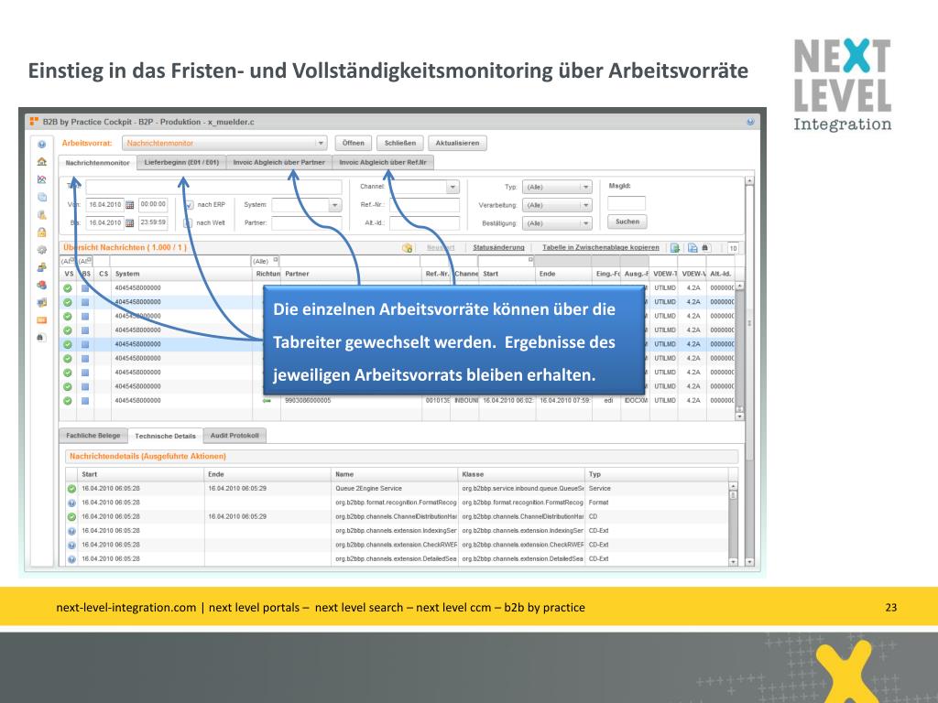Open the (Alle) filter above Richtung column
Image resolution: width=938 pixels, height=703 pixels.
(266, 261)
